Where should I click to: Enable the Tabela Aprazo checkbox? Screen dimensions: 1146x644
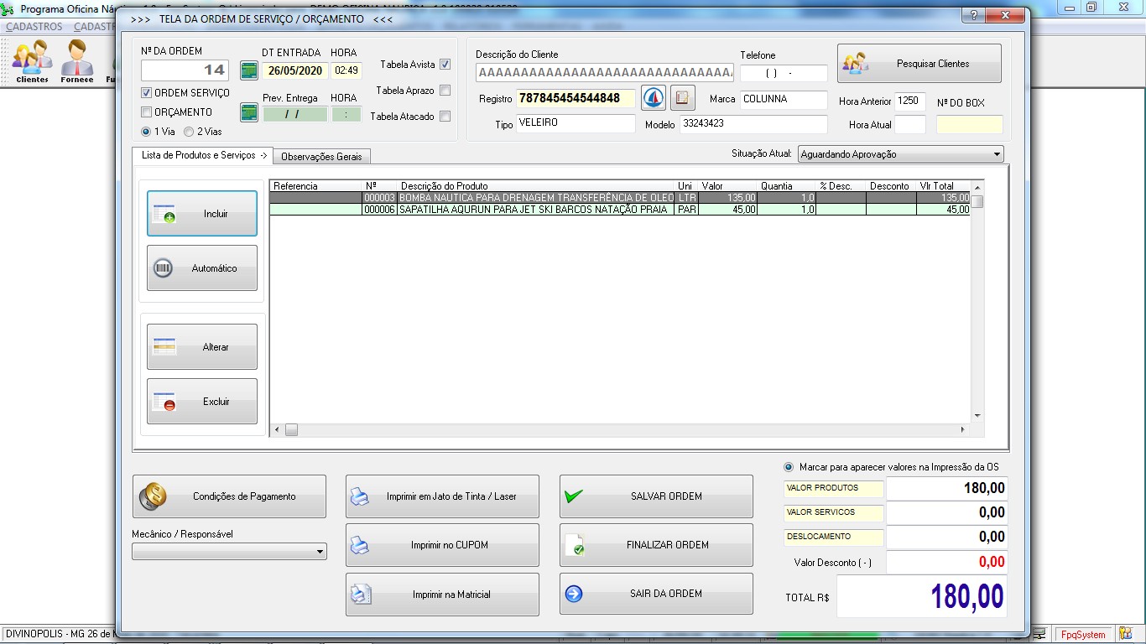[x=445, y=91]
